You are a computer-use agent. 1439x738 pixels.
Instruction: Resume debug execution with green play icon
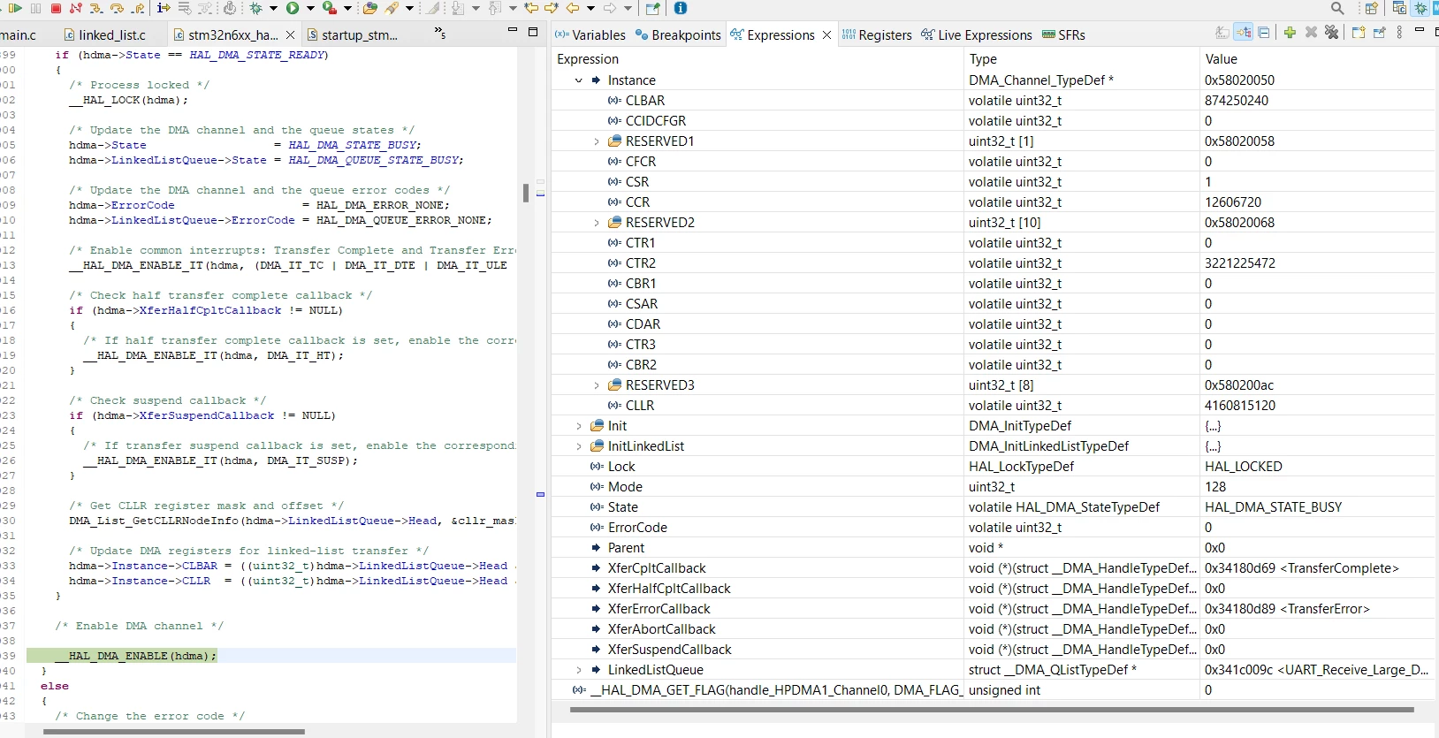point(15,8)
